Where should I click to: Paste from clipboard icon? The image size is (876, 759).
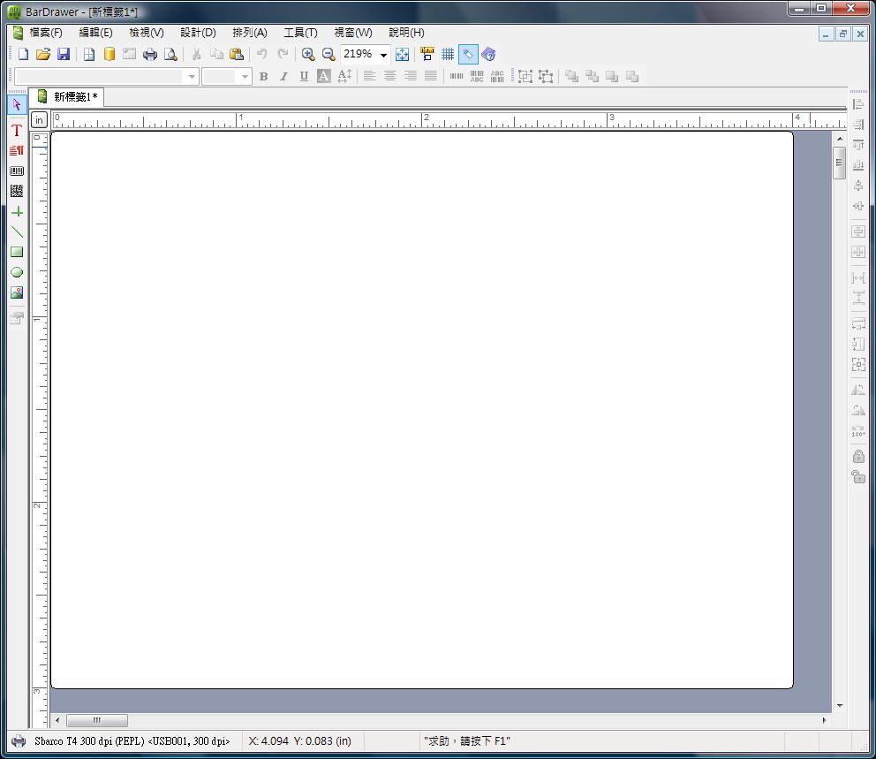[237, 54]
